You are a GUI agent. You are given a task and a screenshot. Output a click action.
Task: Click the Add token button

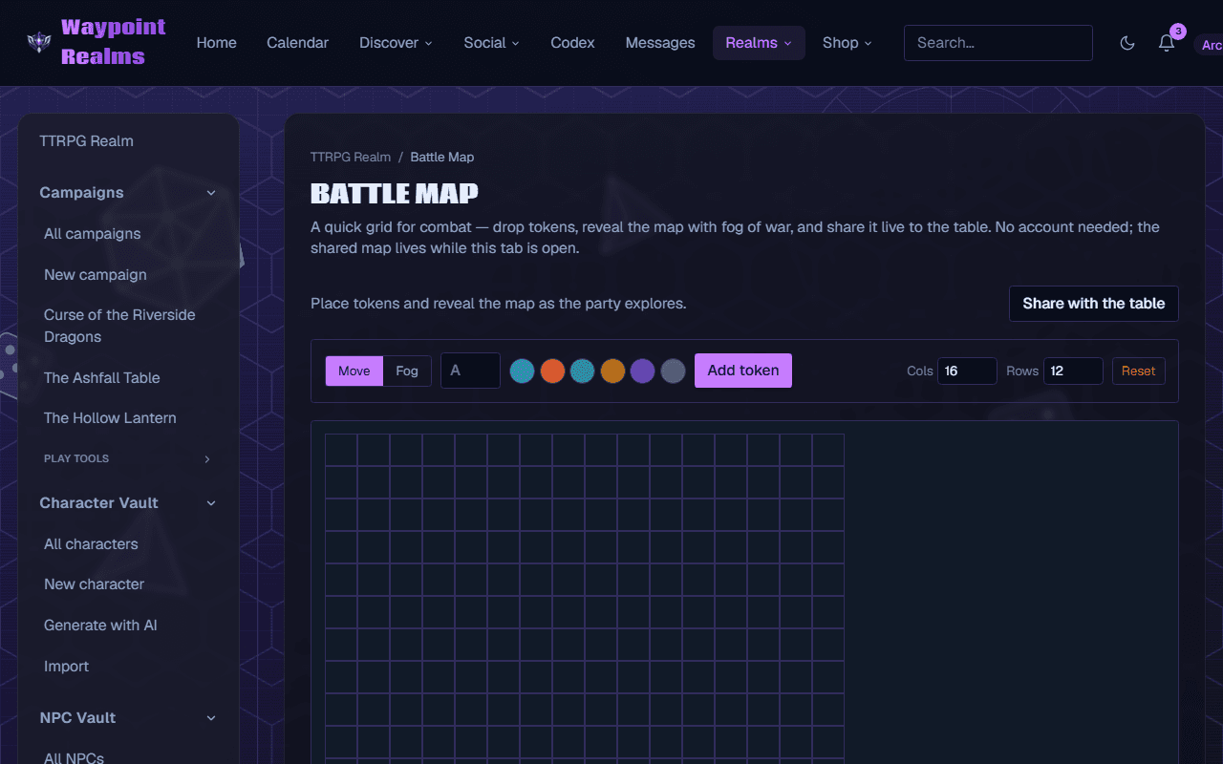pos(743,371)
